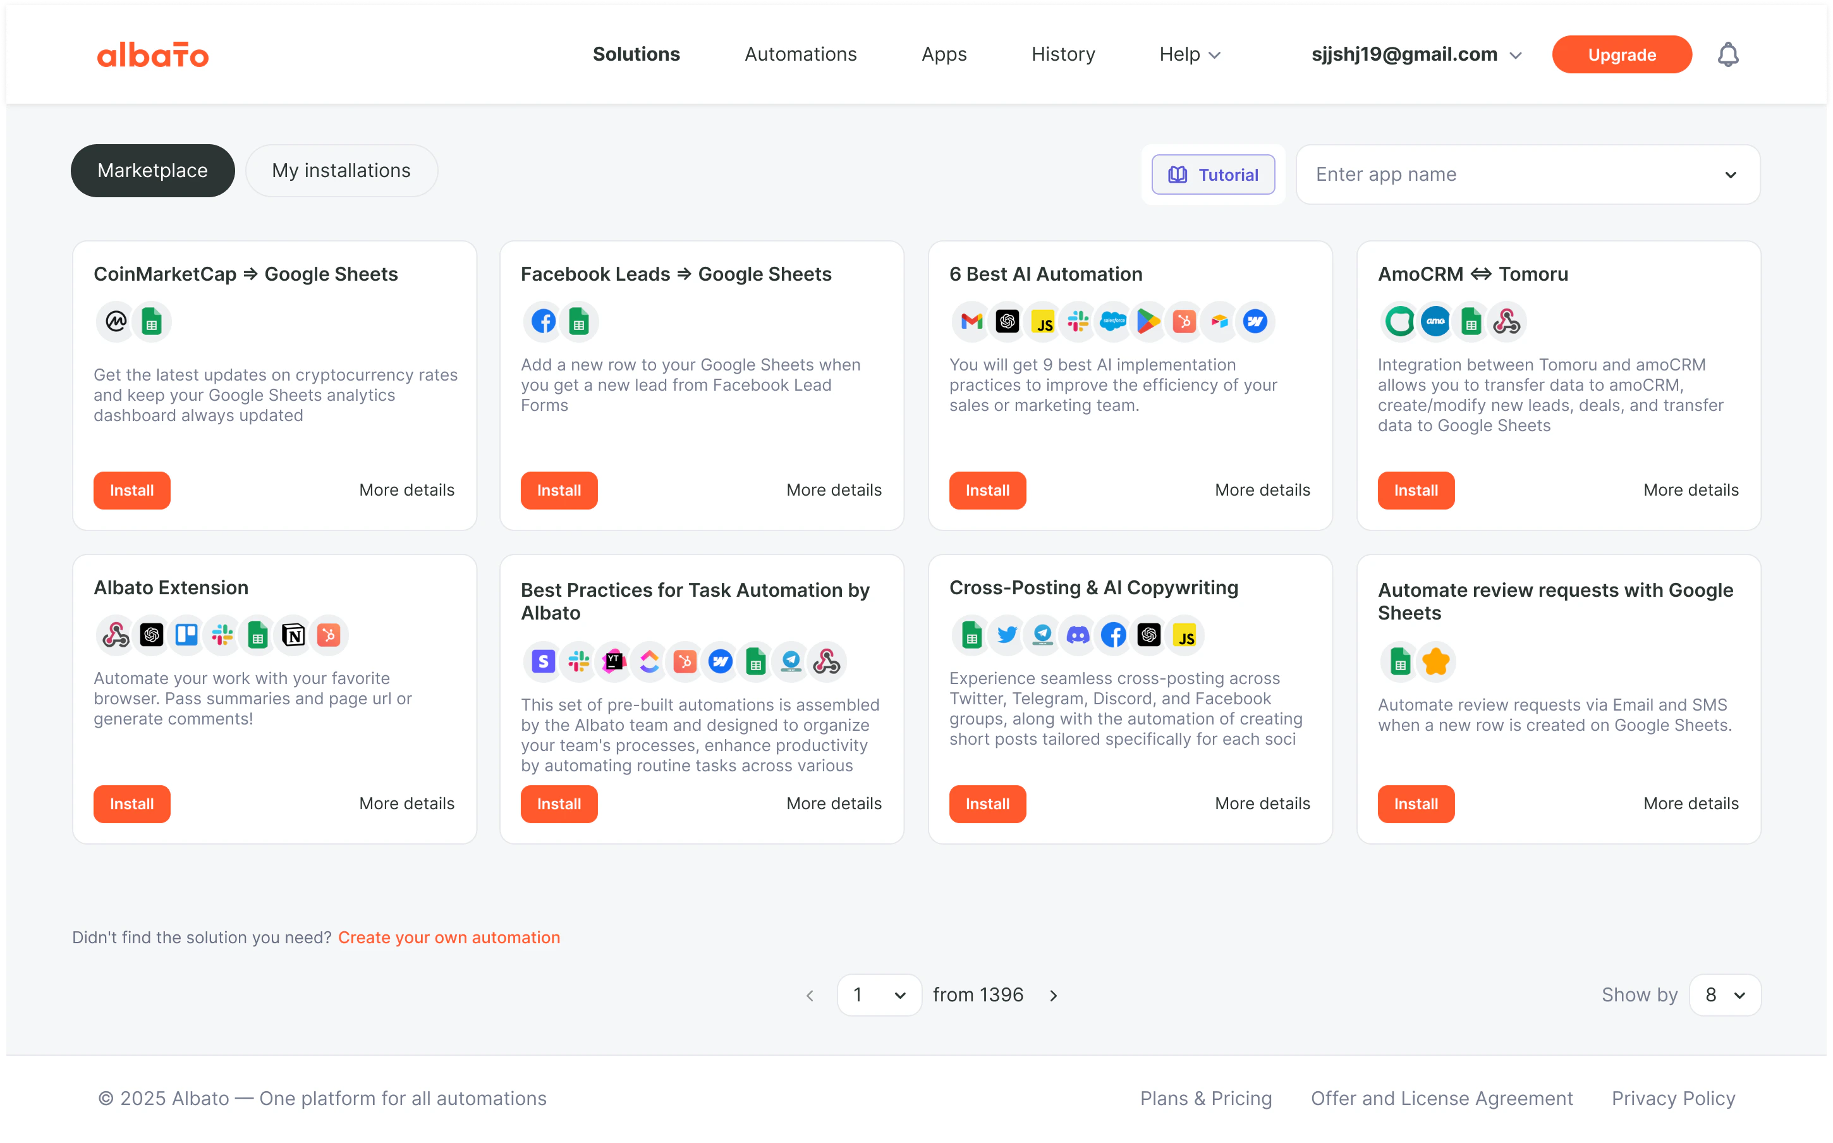Viewport: 1833px width, 1143px height.
Task: Click the Upgrade button
Action: coord(1622,54)
